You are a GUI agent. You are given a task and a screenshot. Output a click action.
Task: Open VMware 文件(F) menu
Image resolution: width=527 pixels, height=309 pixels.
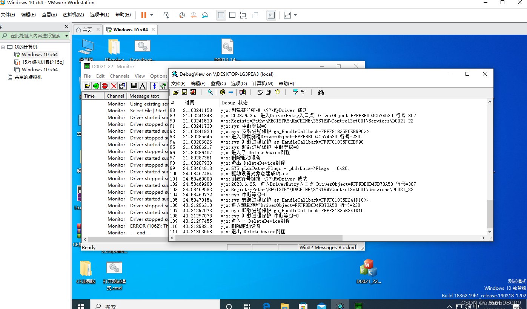click(x=8, y=15)
